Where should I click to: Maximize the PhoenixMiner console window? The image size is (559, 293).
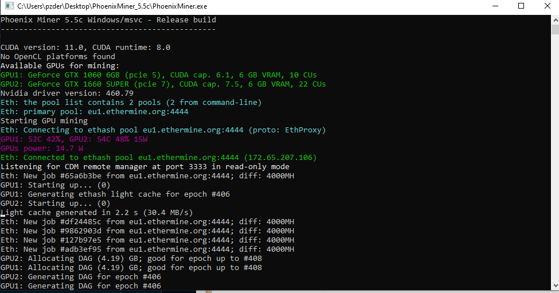pyautogui.click(x=521, y=6)
